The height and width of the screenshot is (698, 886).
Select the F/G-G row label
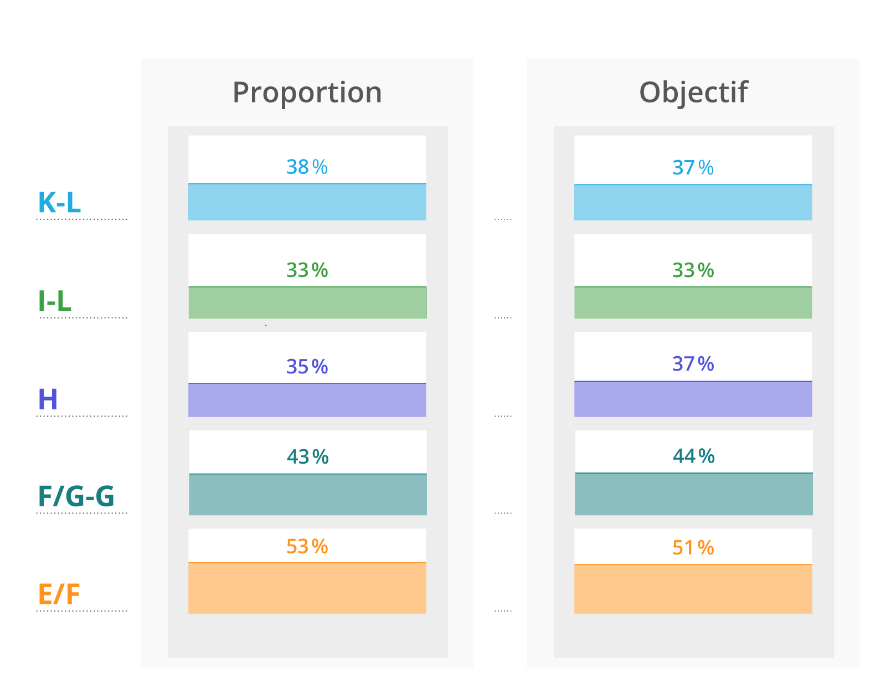(x=76, y=496)
